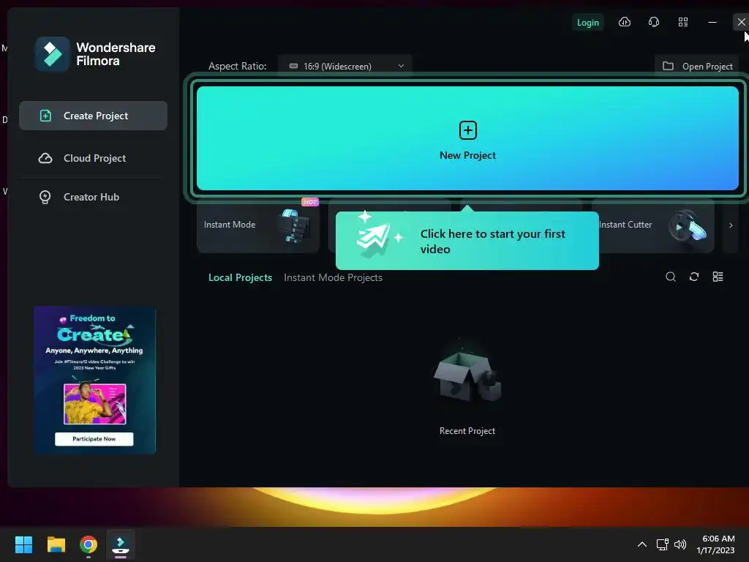749x562 pixels.
Task: Open the volume tray icon
Action: click(x=680, y=544)
